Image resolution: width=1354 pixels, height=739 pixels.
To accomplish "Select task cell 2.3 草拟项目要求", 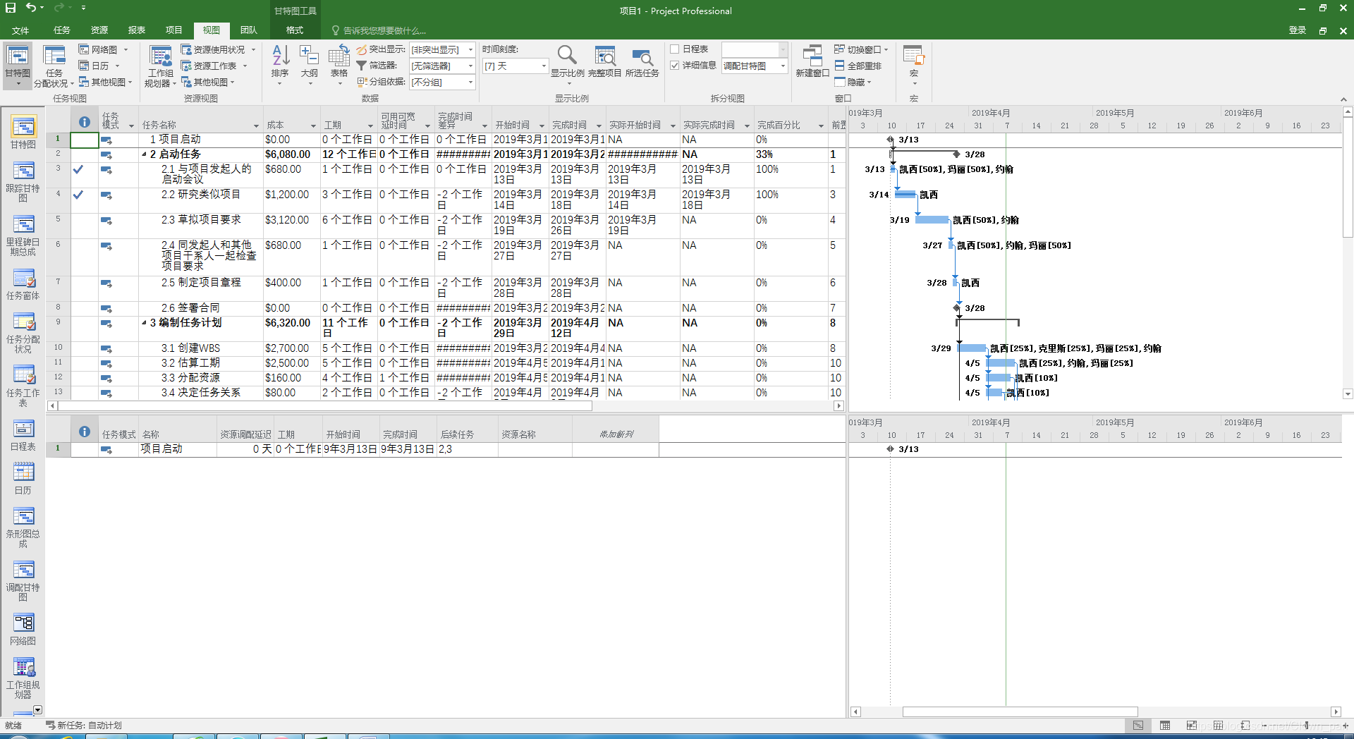I will pos(201,226).
